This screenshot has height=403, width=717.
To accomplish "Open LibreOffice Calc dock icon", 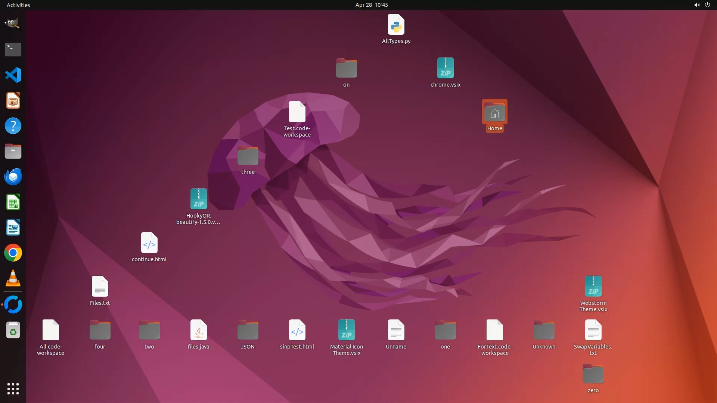I will tap(13, 202).
